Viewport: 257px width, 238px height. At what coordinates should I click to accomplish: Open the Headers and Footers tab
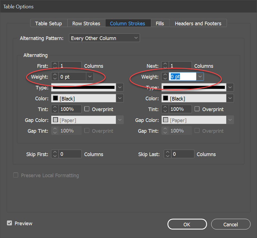click(198, 23)
